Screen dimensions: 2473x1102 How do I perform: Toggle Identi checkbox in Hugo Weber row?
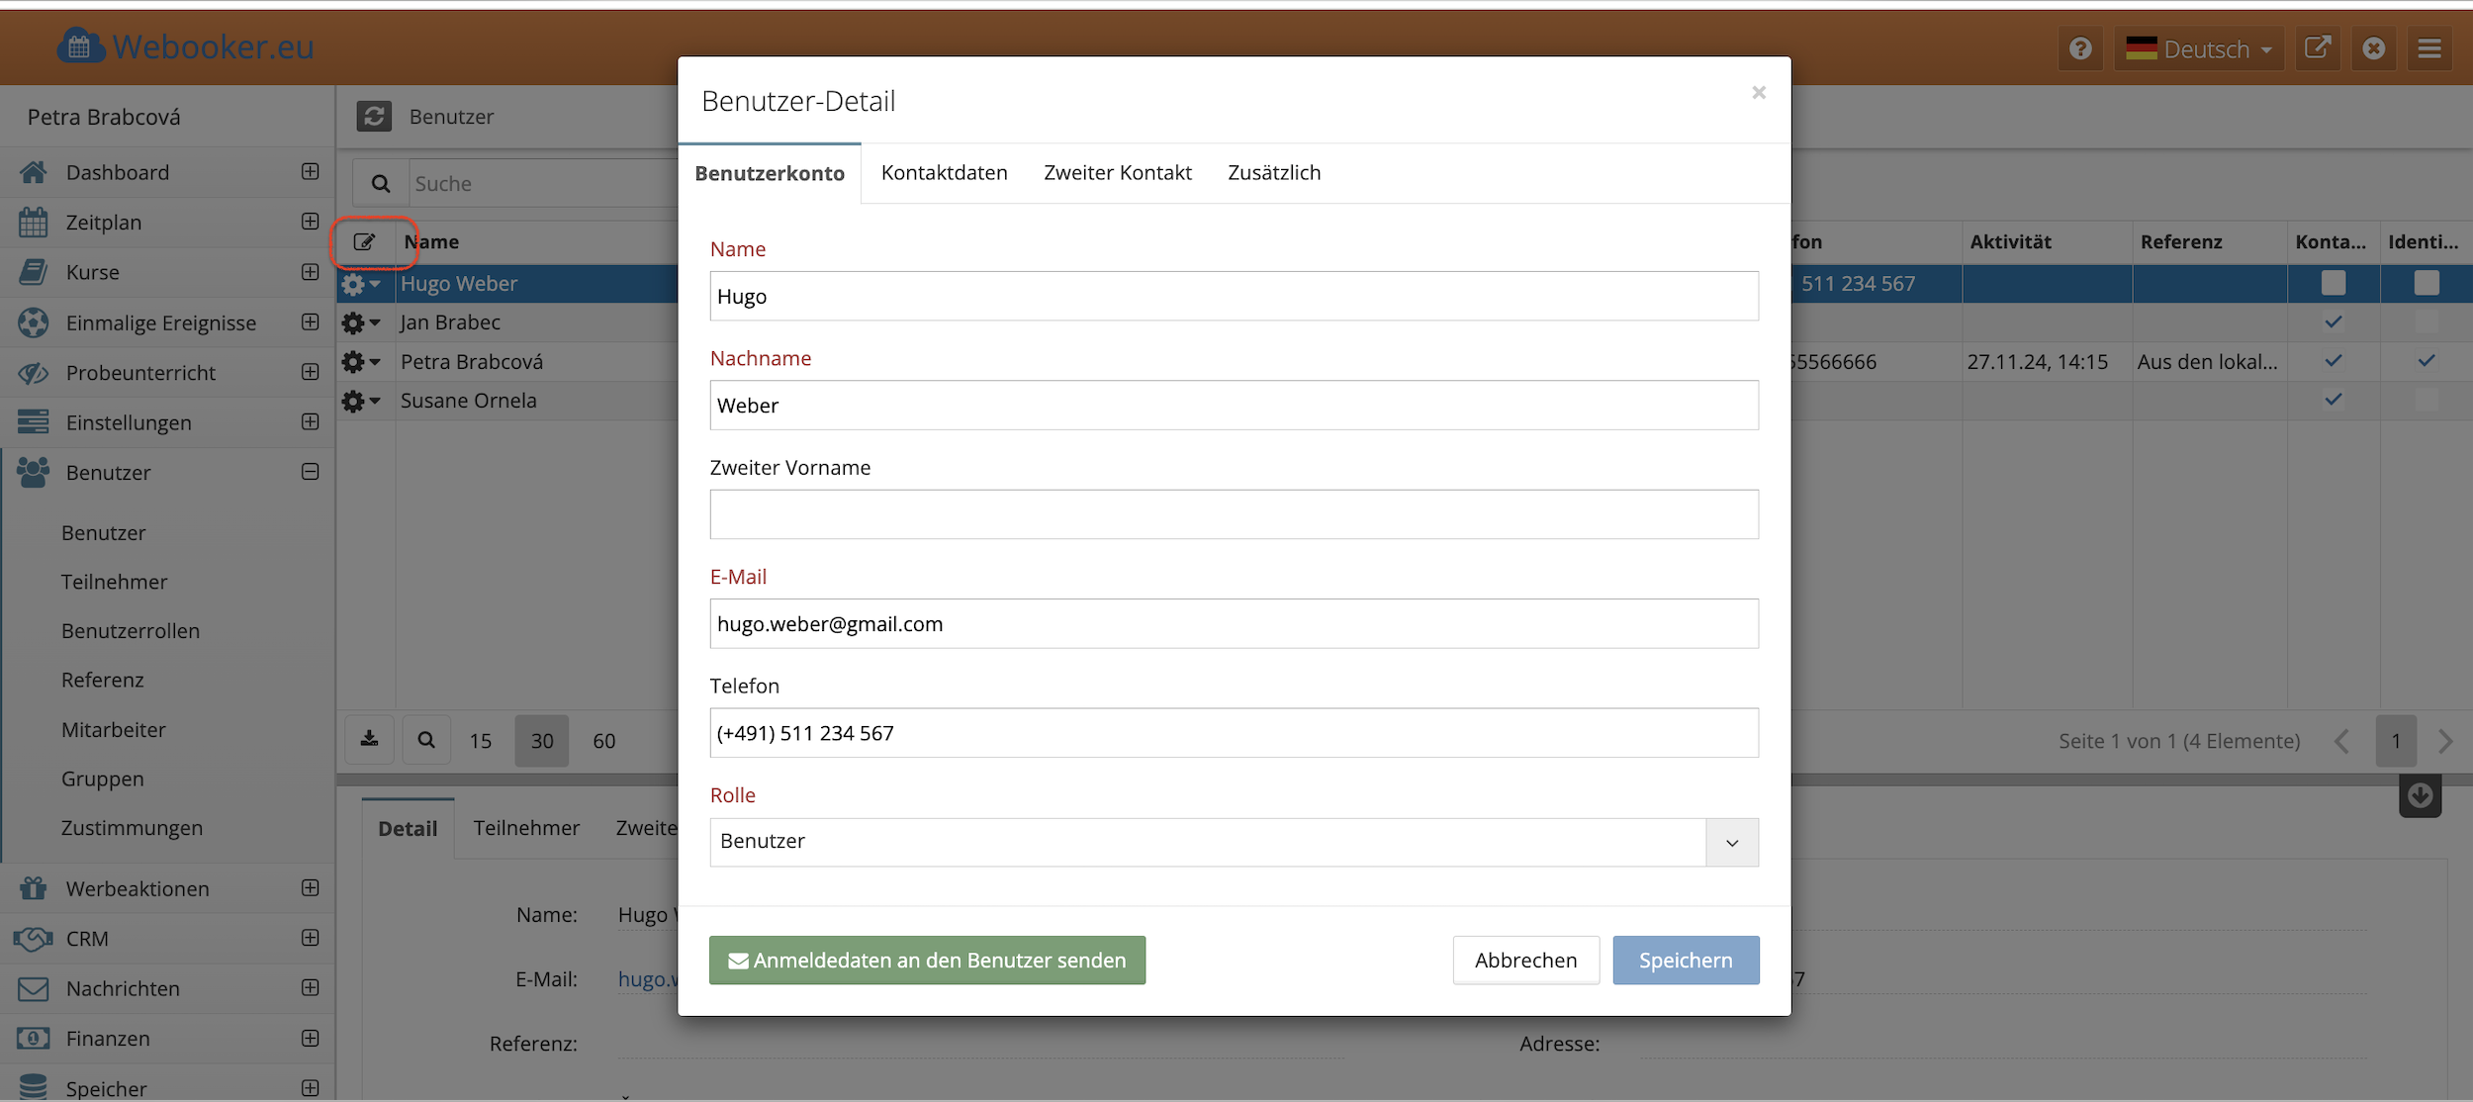(x=2426, y=283)
